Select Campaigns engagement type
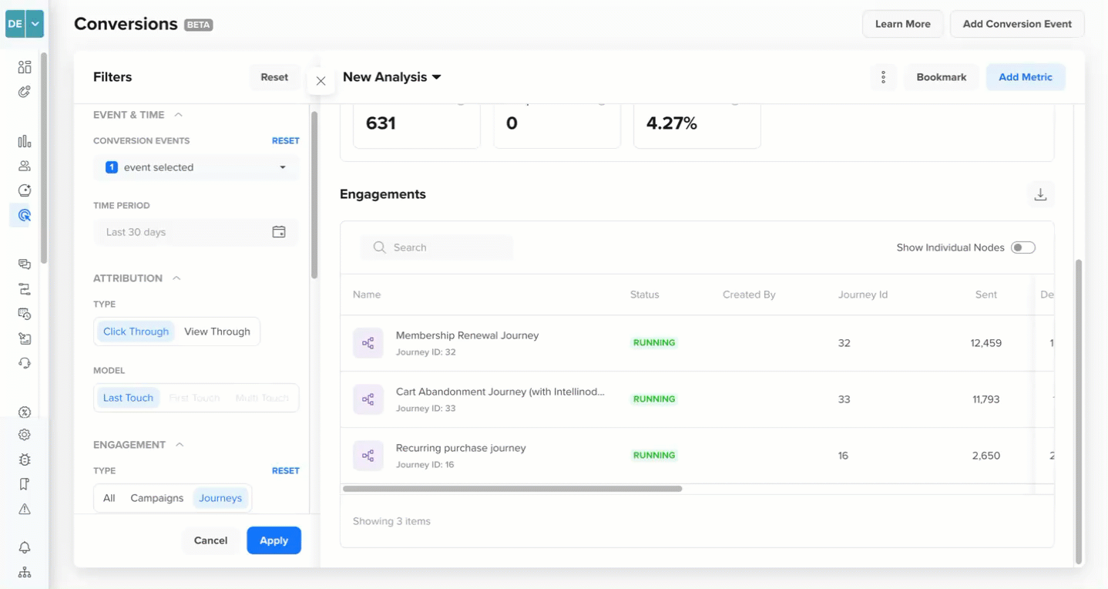1108x589 pixels. pos(157,498)
